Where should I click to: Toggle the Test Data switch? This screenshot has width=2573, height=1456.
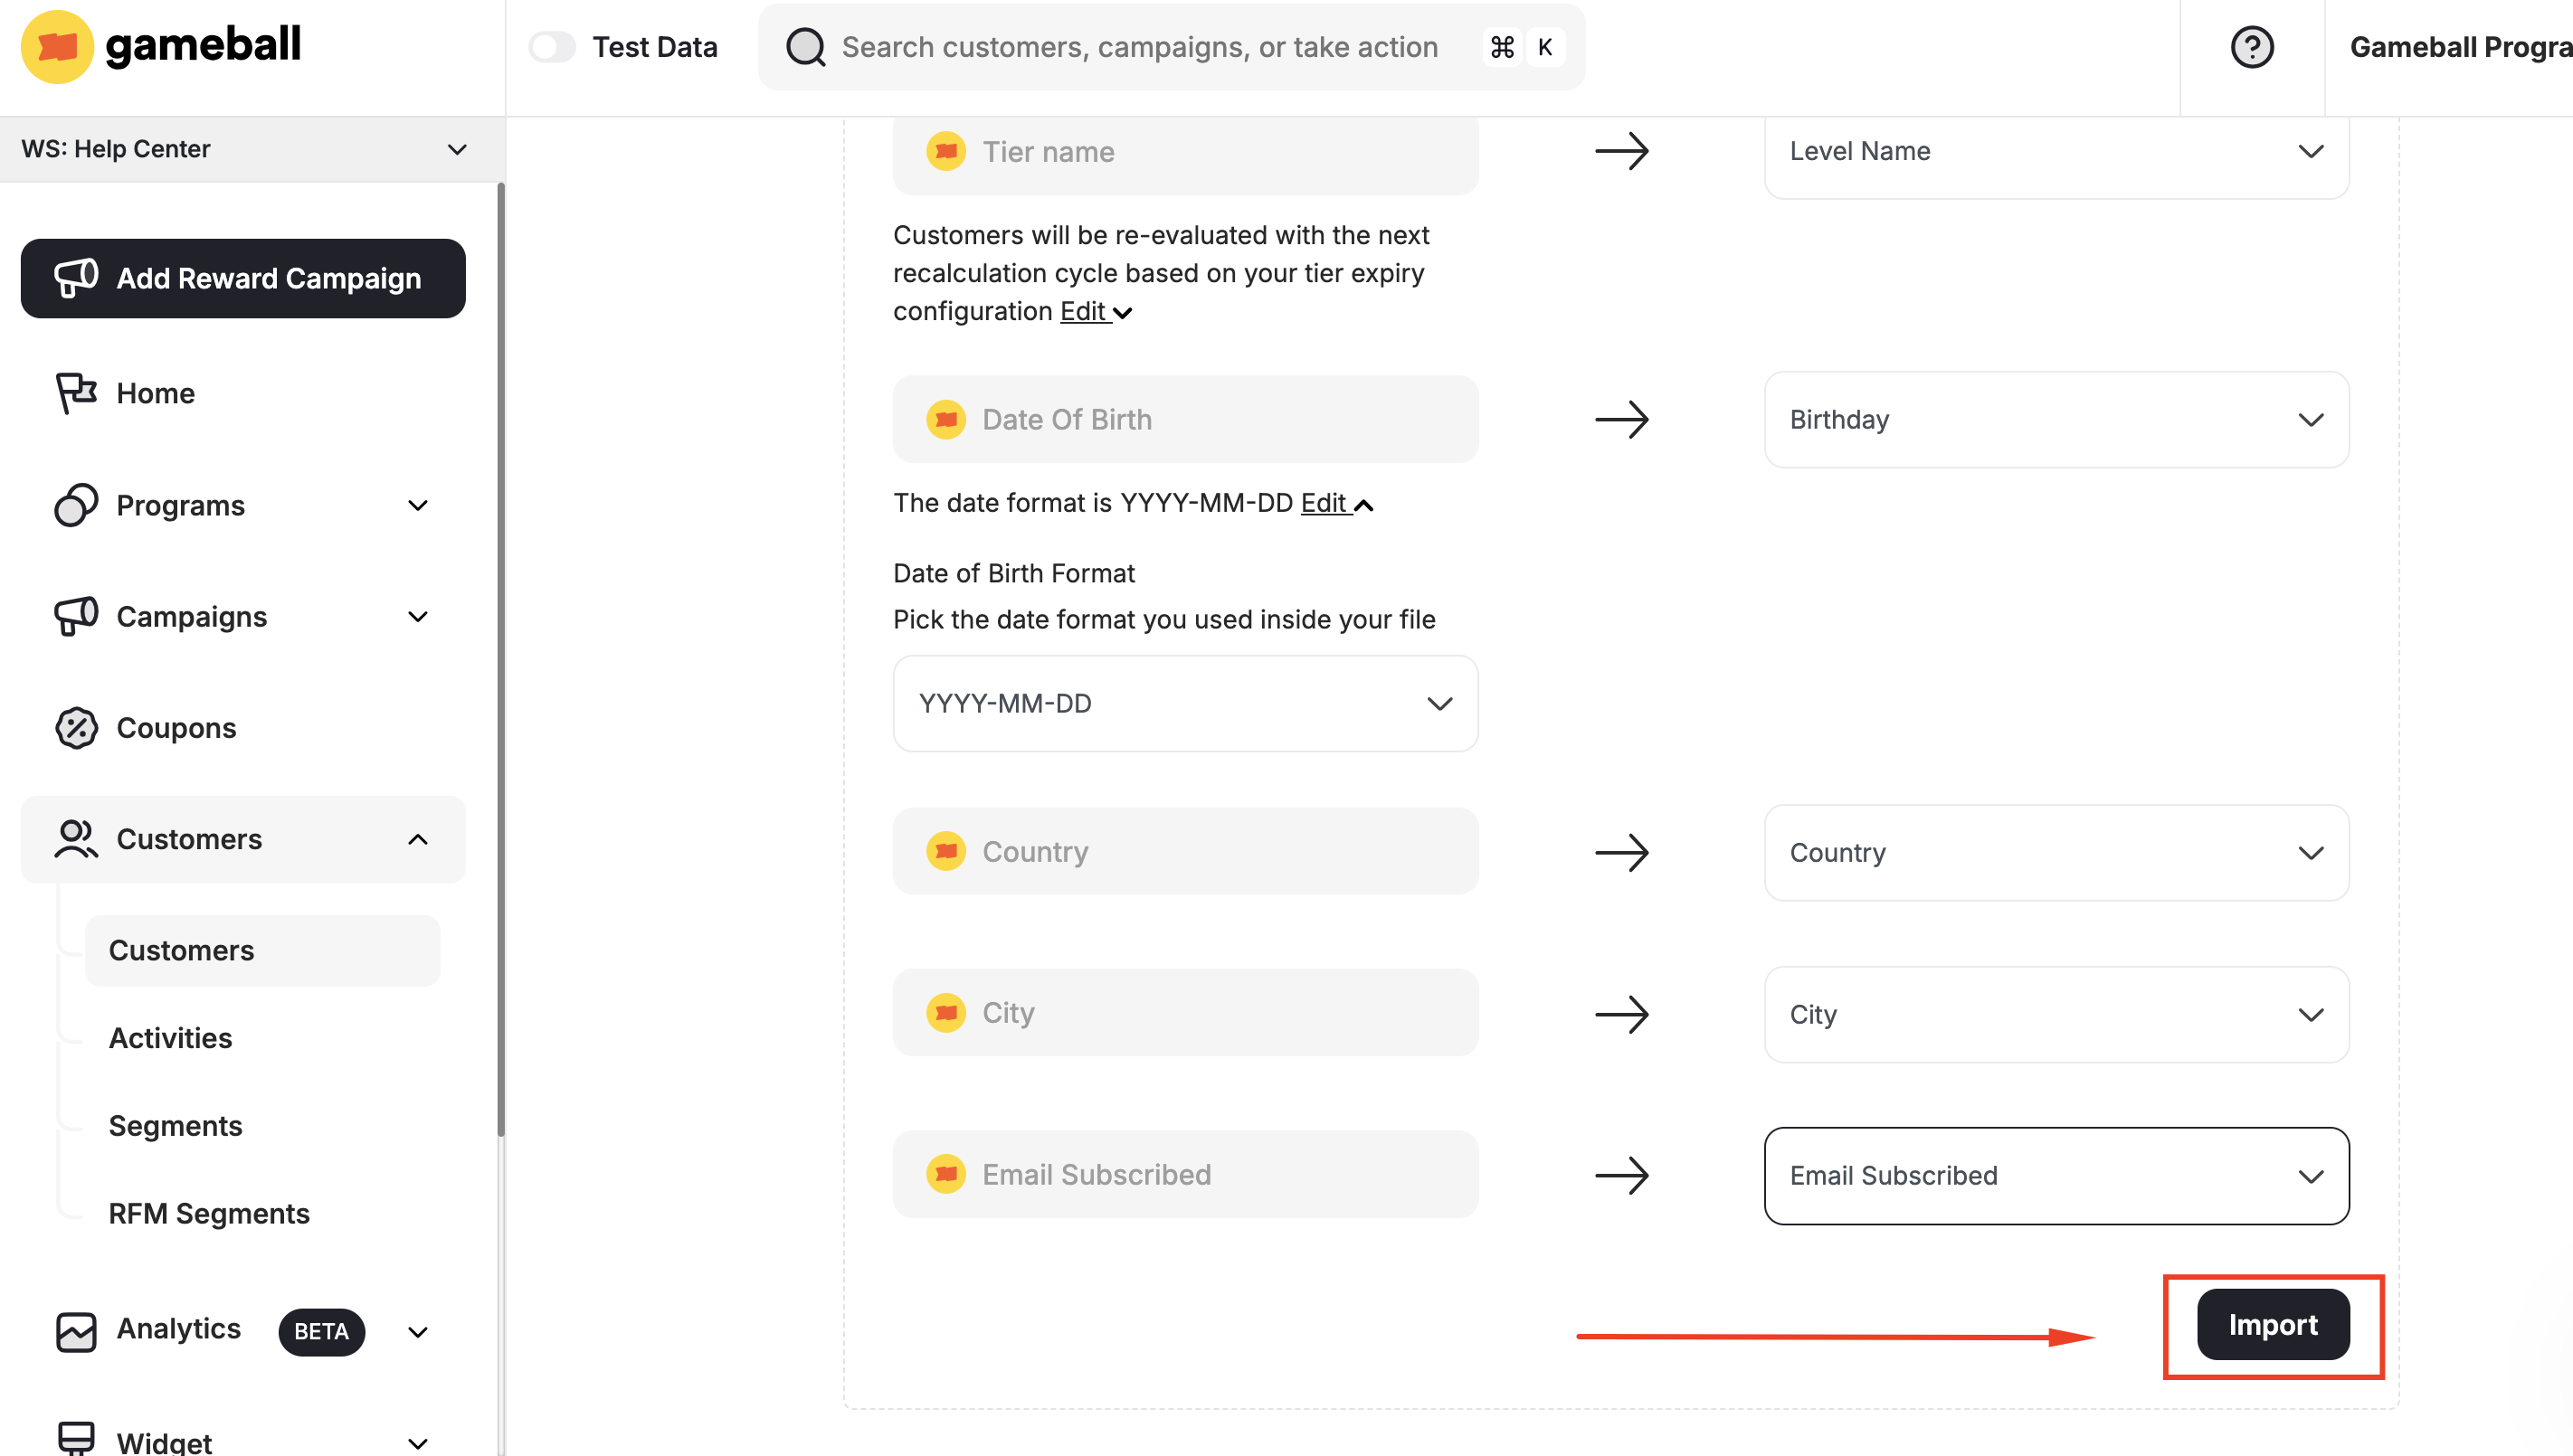(x=552, y=47)
